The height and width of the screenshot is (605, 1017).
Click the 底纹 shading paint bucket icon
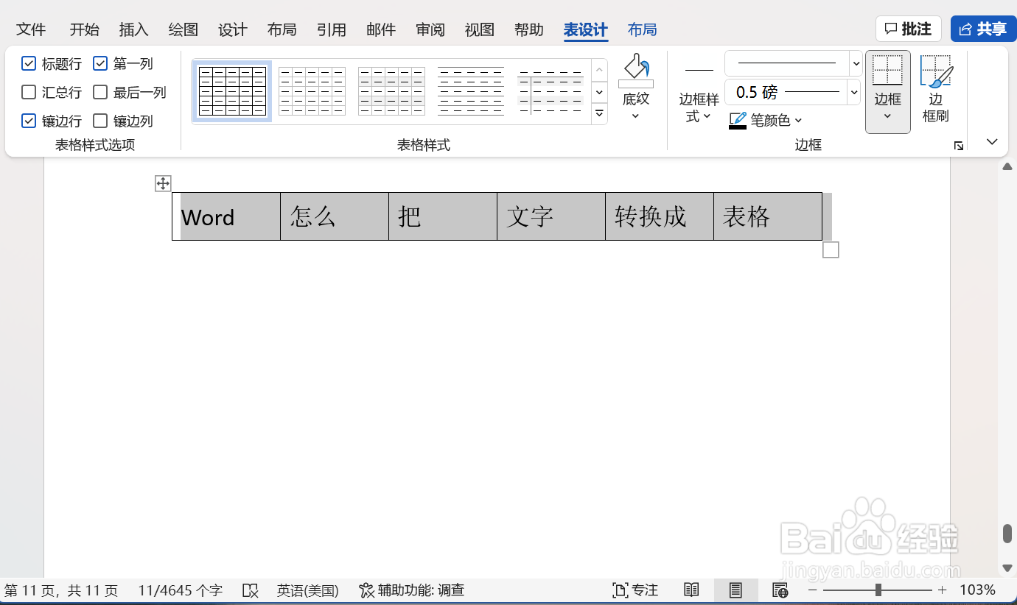pyautogui.click(x=636, y=70)
